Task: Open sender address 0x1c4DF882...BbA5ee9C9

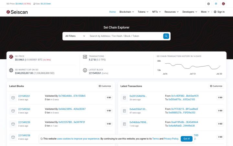Action: 185,96
